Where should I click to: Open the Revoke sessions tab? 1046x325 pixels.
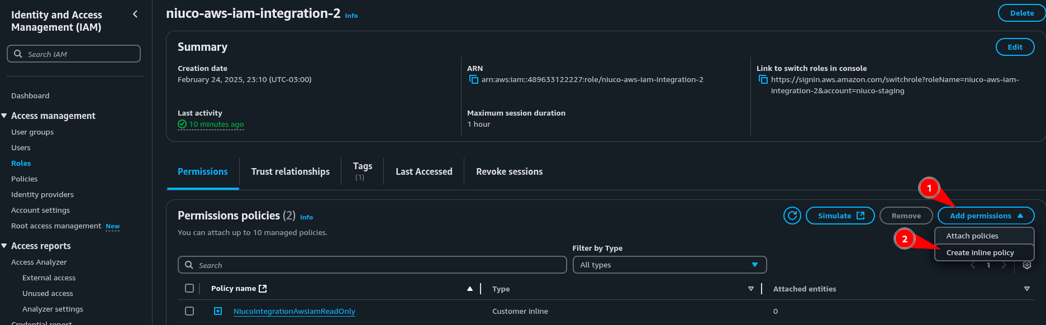click(x=510, y=171)
